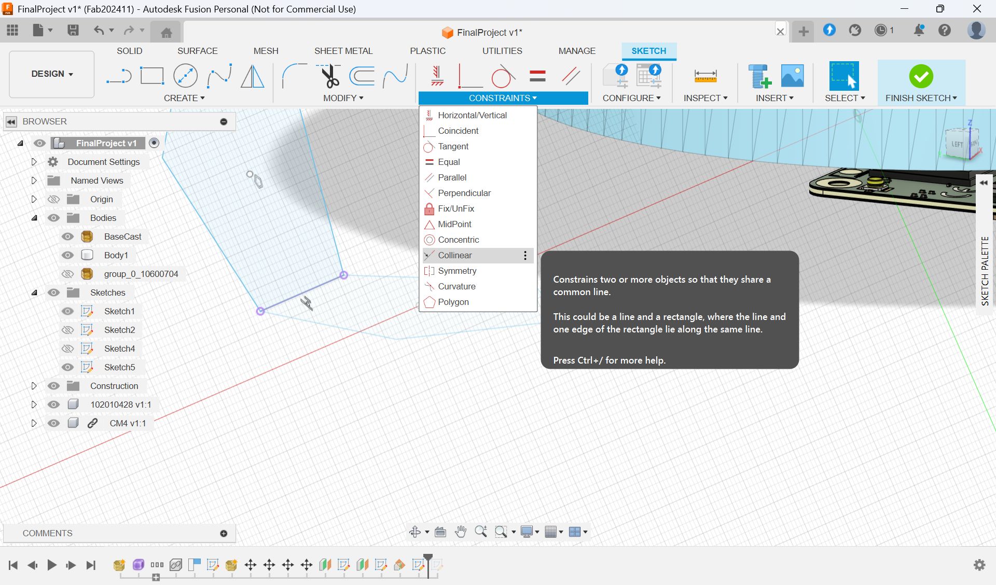Show hidden group_0_10600704 body
The width and height of the screenshot is (996, 585).
67,274
